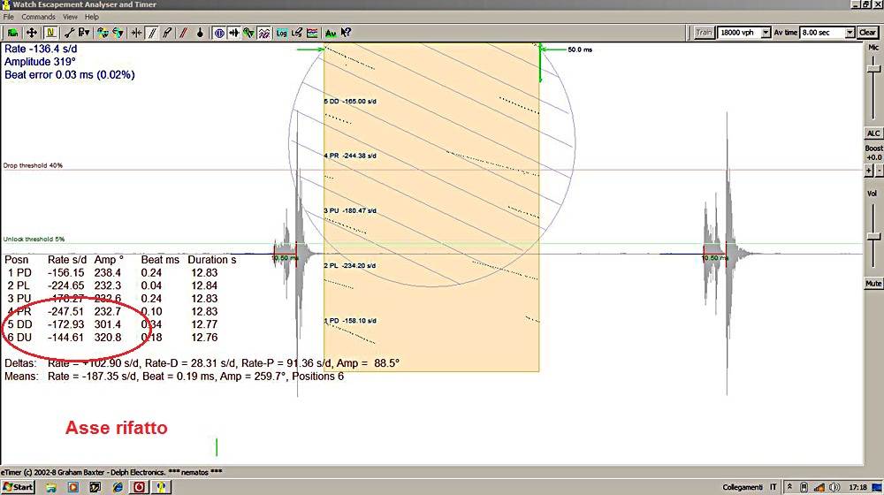The height and width of the screenshot is (495, 884).
Task: Click the green Av icon in toolbar
Action: coord(331,33)
